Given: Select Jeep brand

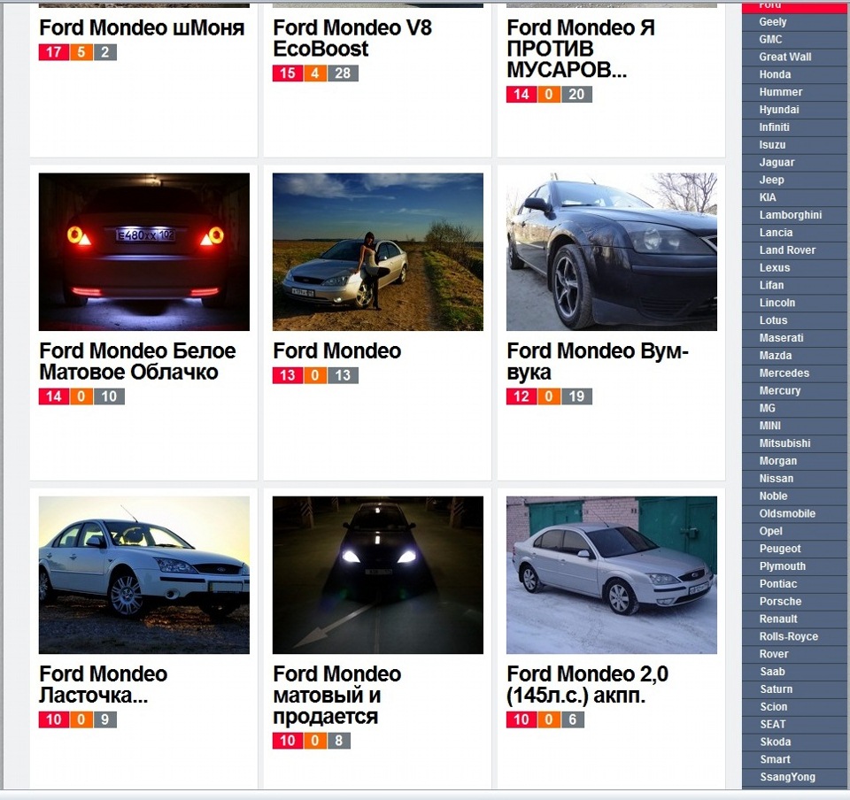Looking at the screenshot, I should 796,180.
